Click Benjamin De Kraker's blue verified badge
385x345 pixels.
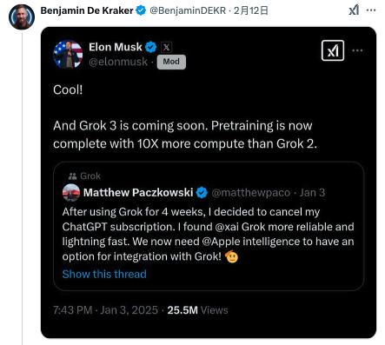coord(141,10)
